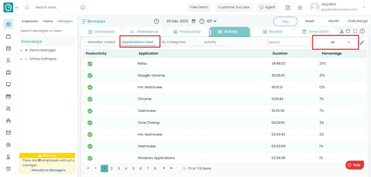
Task: Select the Date Range option
Action: point(357,21)
